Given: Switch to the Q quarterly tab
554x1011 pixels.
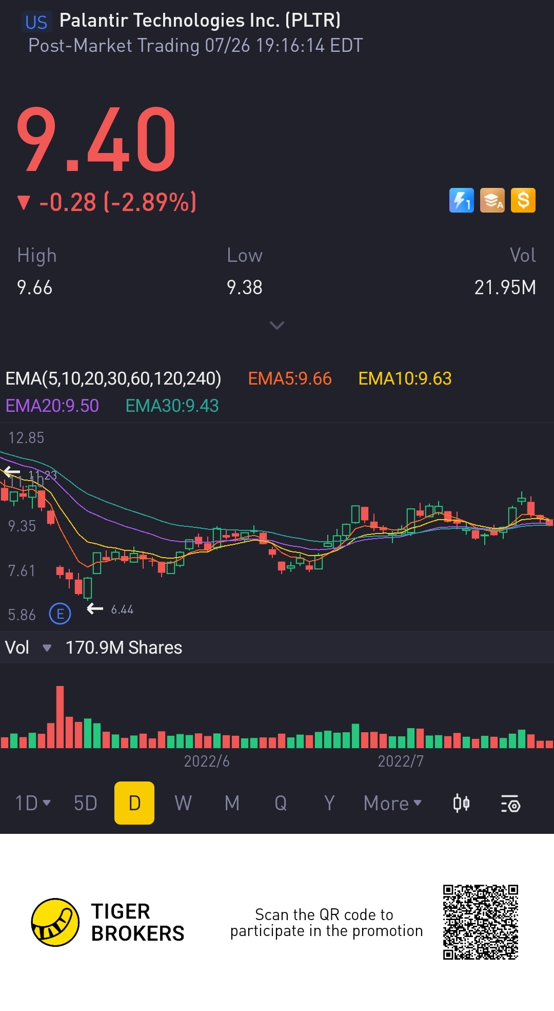Looking at the screenshot, I should 281,803.
